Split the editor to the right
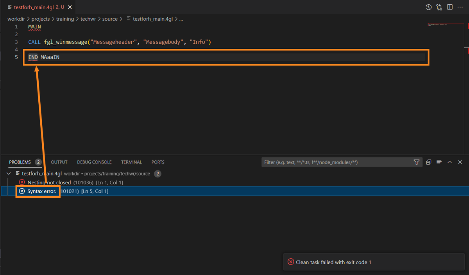Image resolution: width=469 pixels, height=275 pixels. (450, 7)
